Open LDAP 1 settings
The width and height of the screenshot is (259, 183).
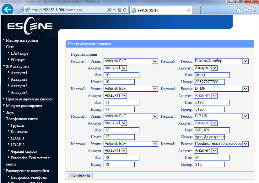point(17,138)
